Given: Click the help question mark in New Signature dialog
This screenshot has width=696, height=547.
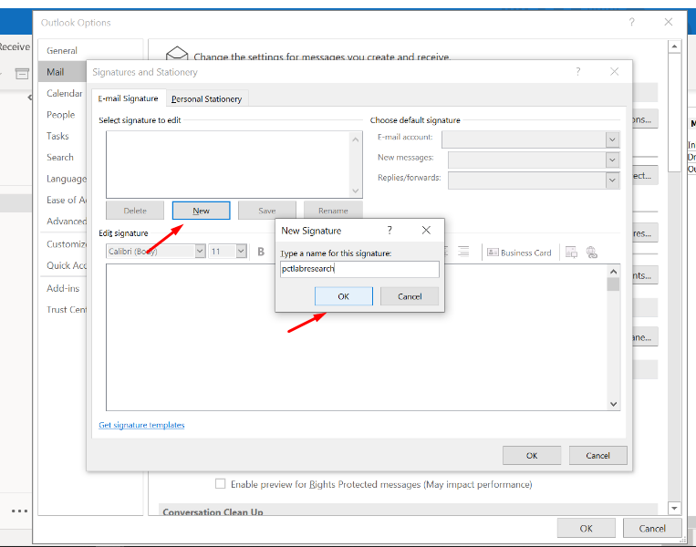Looking at the screenshot, I should coord(390,231).
